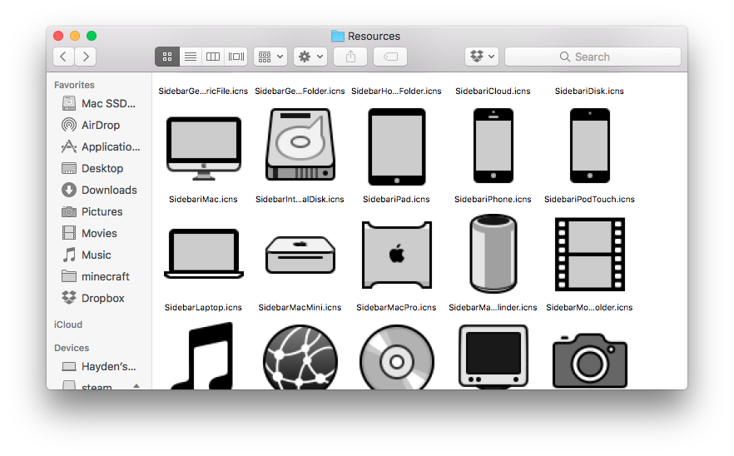The width and height of the screenshot is (734, 456).
Task: Select the movie filmstrip icon
Action: 590,255
